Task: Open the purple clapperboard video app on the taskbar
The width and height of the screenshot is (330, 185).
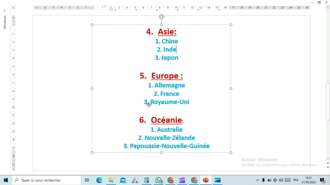Action: pyautogui.click(x=182, y=180)
